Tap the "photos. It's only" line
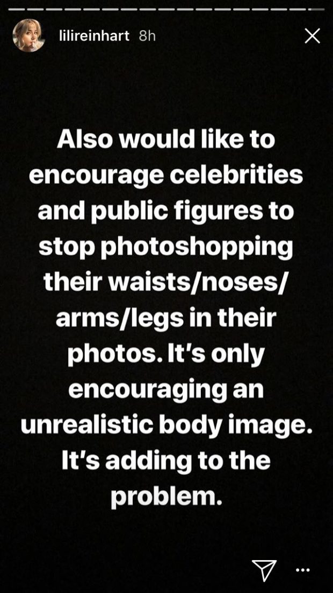Viewport: 333px width, 593px height. click(x=166, y=354)
